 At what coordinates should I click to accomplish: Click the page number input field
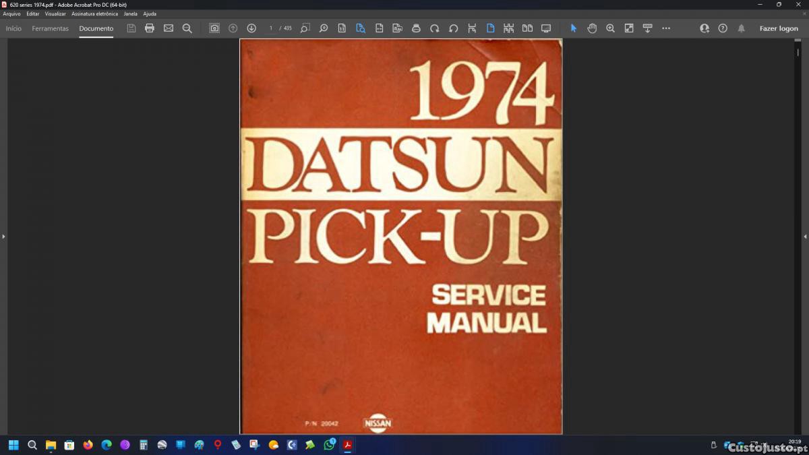[x=271, y=28]
